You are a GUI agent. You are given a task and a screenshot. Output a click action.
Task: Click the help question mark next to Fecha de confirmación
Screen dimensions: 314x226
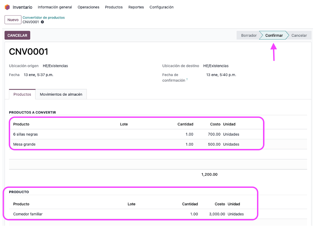187,80
